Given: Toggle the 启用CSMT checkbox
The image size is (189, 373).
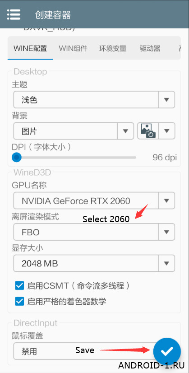Looking at the screenshot, I should [x=19, y=285].
